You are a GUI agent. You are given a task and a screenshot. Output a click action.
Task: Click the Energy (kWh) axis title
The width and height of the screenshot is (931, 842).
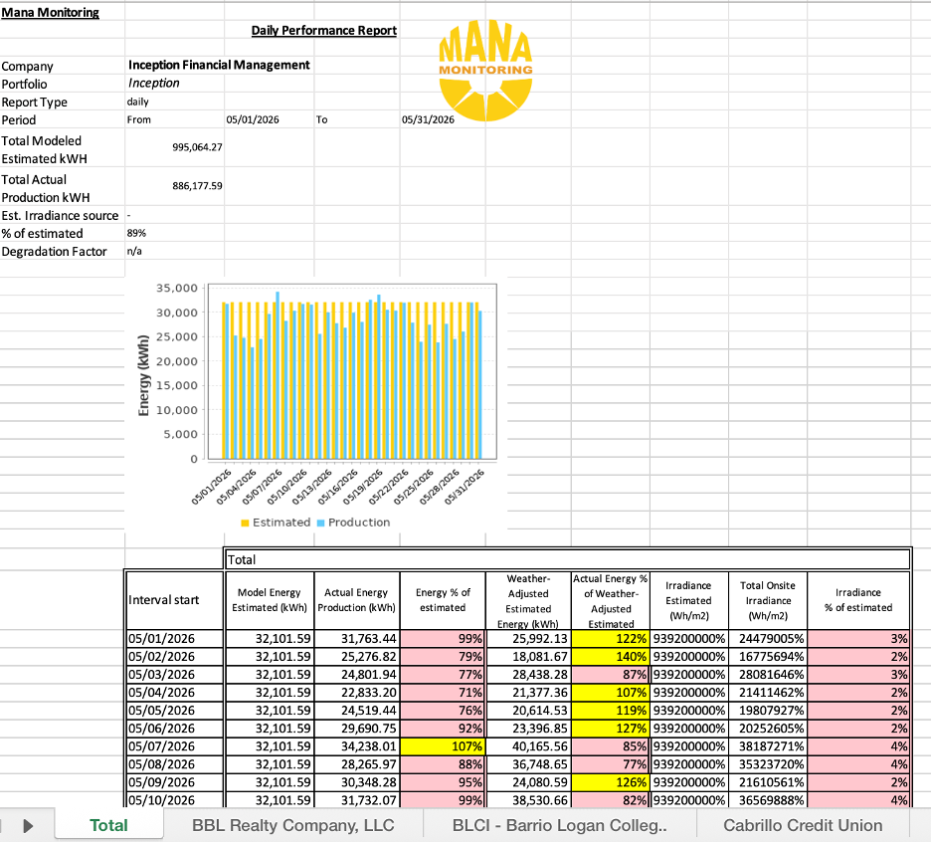pyautogui.click(x=143, y=375)
